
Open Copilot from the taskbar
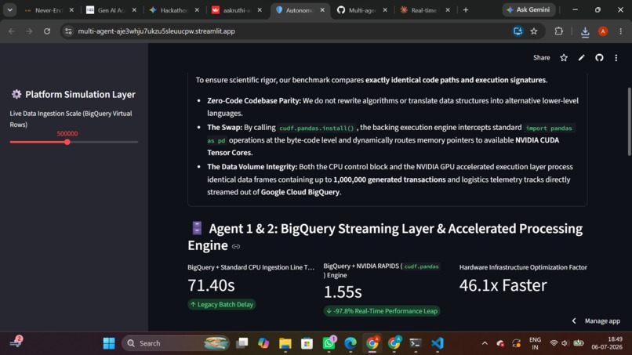tap(263, 343)
